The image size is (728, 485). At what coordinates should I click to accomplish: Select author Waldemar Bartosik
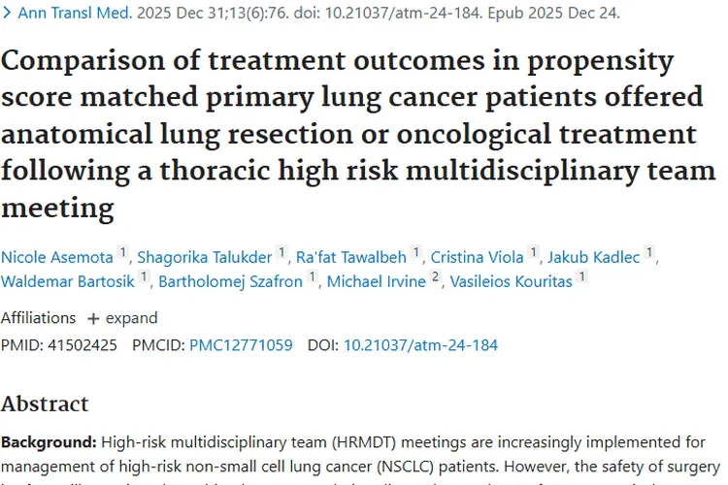coord(67,281)
